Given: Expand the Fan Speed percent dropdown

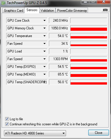Looking at the screenshot, I should pyautogui.click(x=44, y=44).
